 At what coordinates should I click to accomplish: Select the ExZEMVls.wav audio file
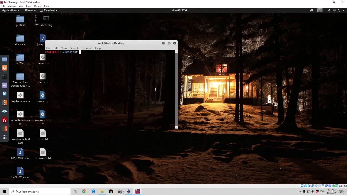pos(20,173)
